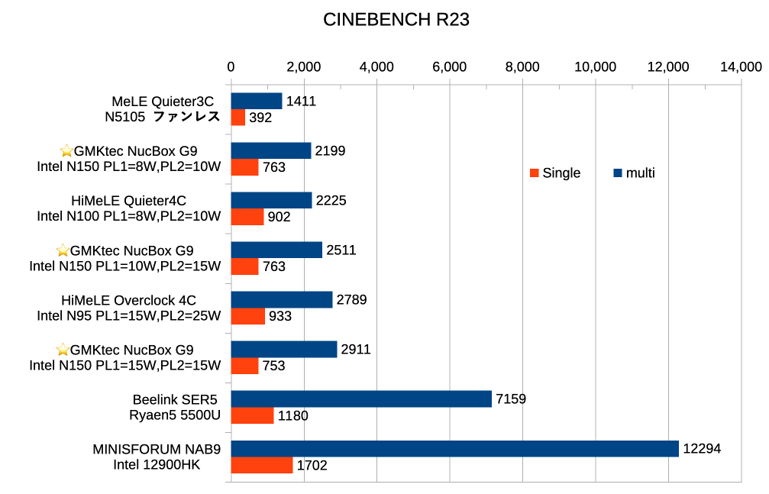Select the HiMeLE Quieter4C multi bar 2225

(x=271, y=200)
